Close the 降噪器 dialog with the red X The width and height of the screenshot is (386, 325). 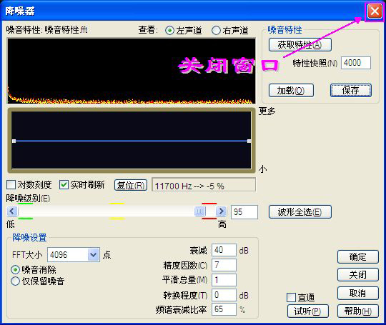375,11
